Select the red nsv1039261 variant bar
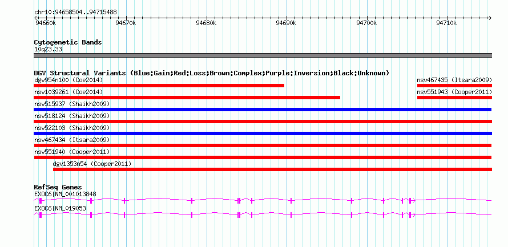The height and width of the screenshot is (247, 508). (x=187, y=98)
